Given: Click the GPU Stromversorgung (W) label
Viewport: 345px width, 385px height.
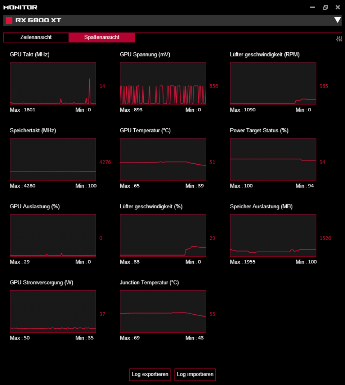Looking at the screenshot, I should pyautogui.click(x=41, y=283).
